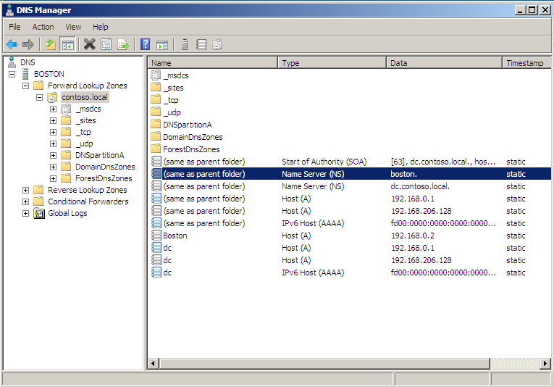Click the Export List toolbar icon
Image resolution: width=554 pixels, height=387 pixels.
pos(123,44)
